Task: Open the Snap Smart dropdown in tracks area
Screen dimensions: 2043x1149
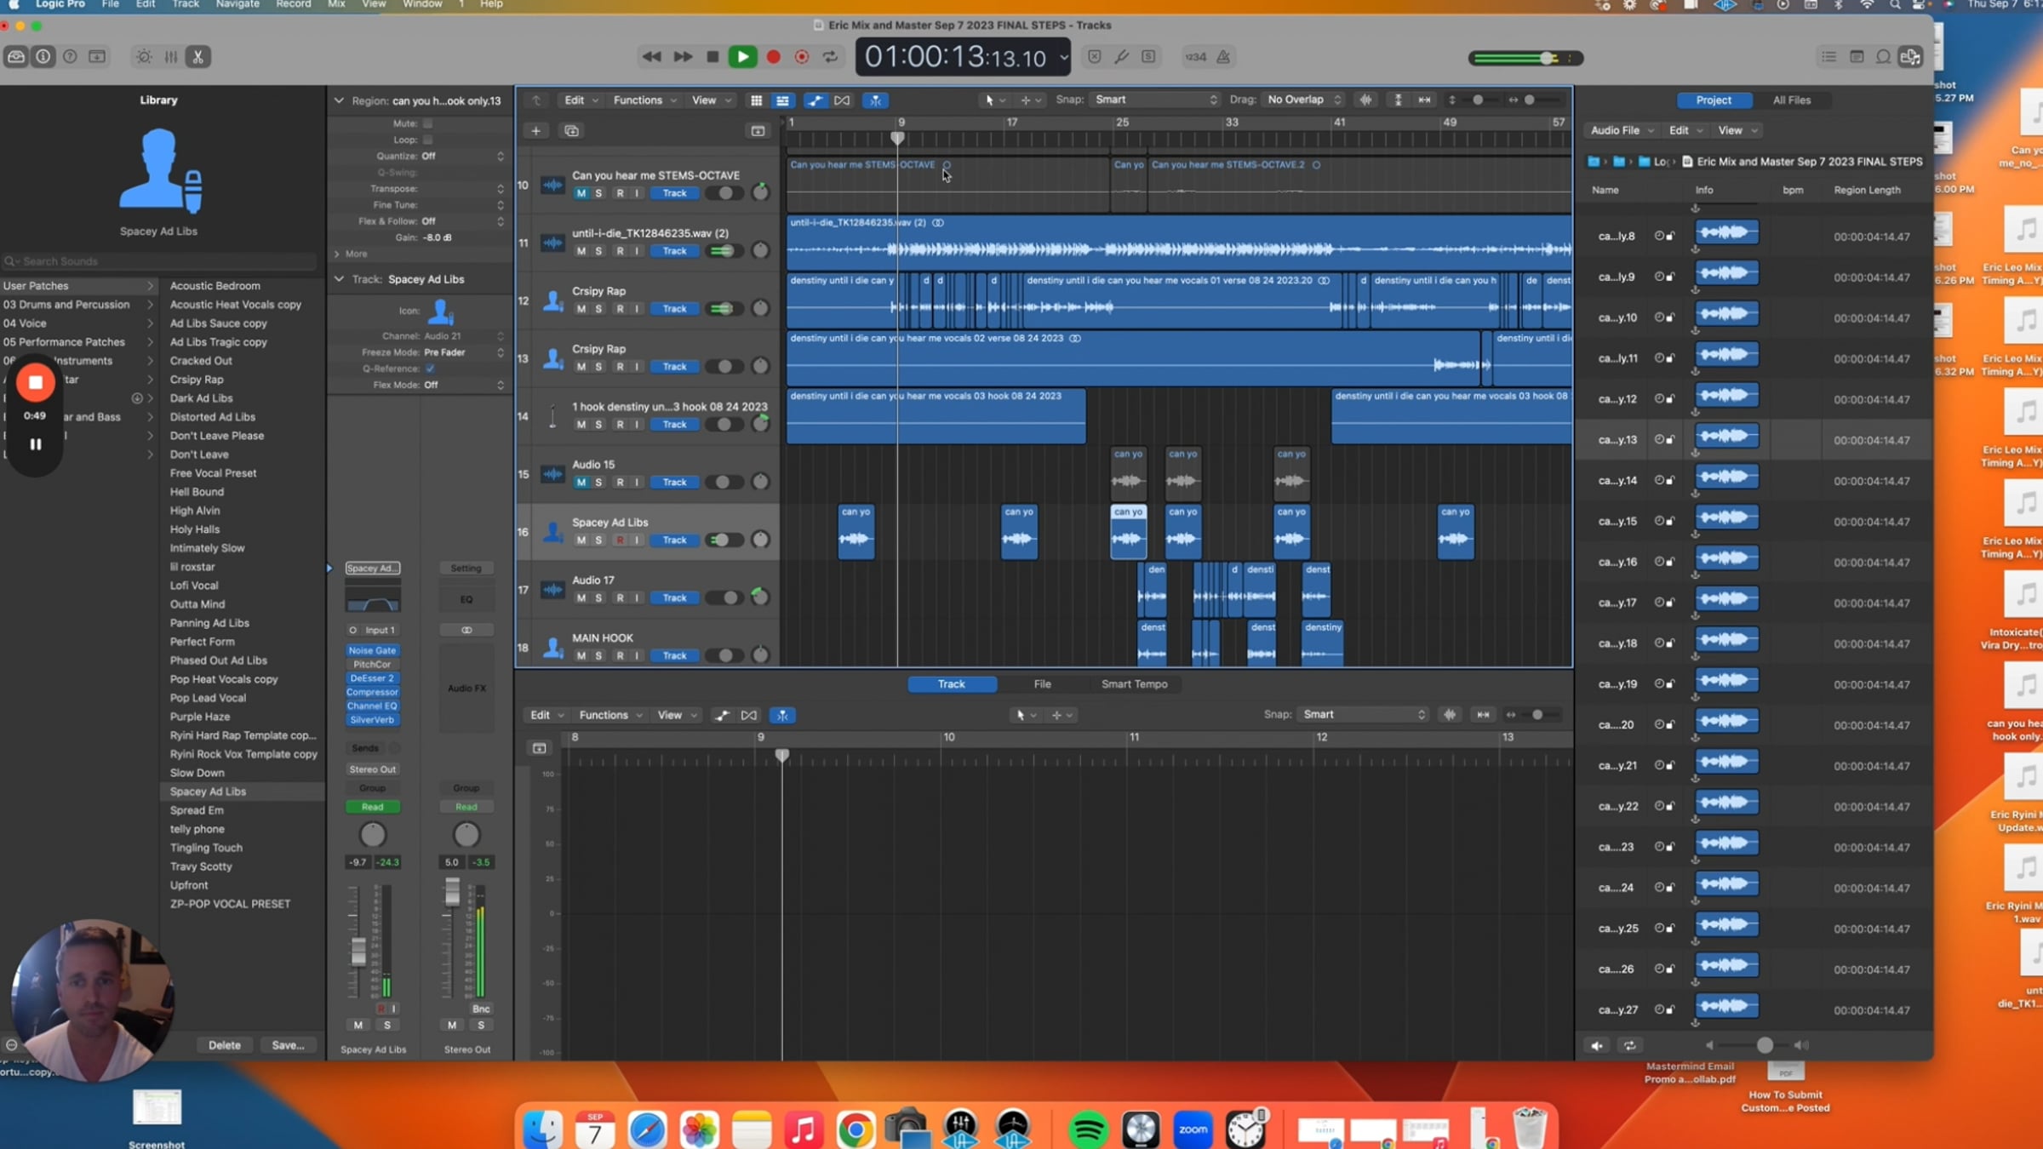Action: click(1155, 100)
